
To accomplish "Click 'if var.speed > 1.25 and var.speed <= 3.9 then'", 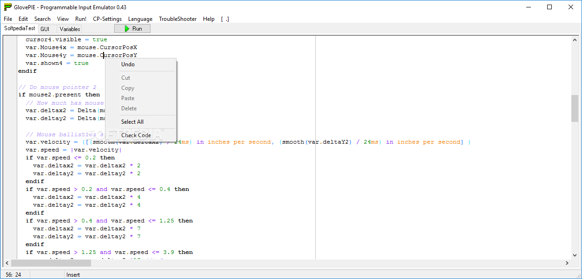I will tap(109, 253).
